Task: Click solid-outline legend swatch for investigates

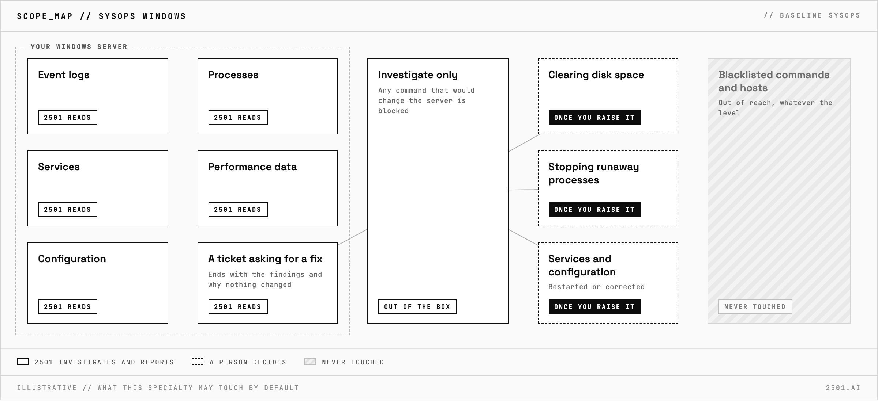Action: coord(23,362)
